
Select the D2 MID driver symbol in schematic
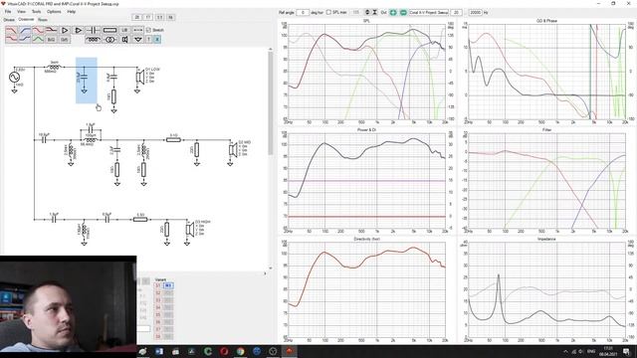(233, 150)
